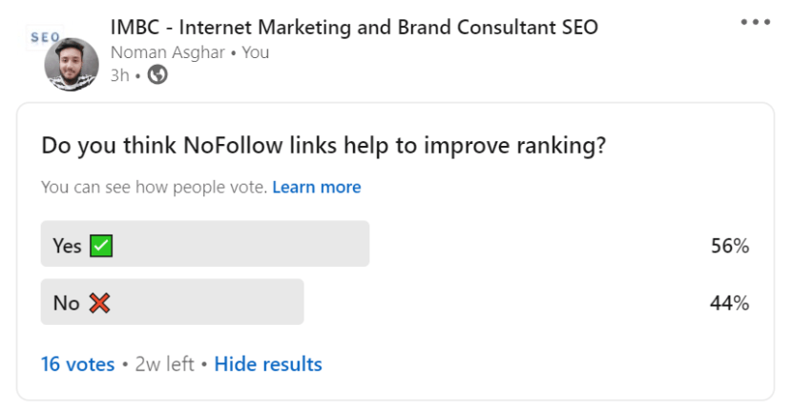Click the SEO company logo
Image resolution: width=792 pixels, height=407 pixels.
tap(44, 36)
